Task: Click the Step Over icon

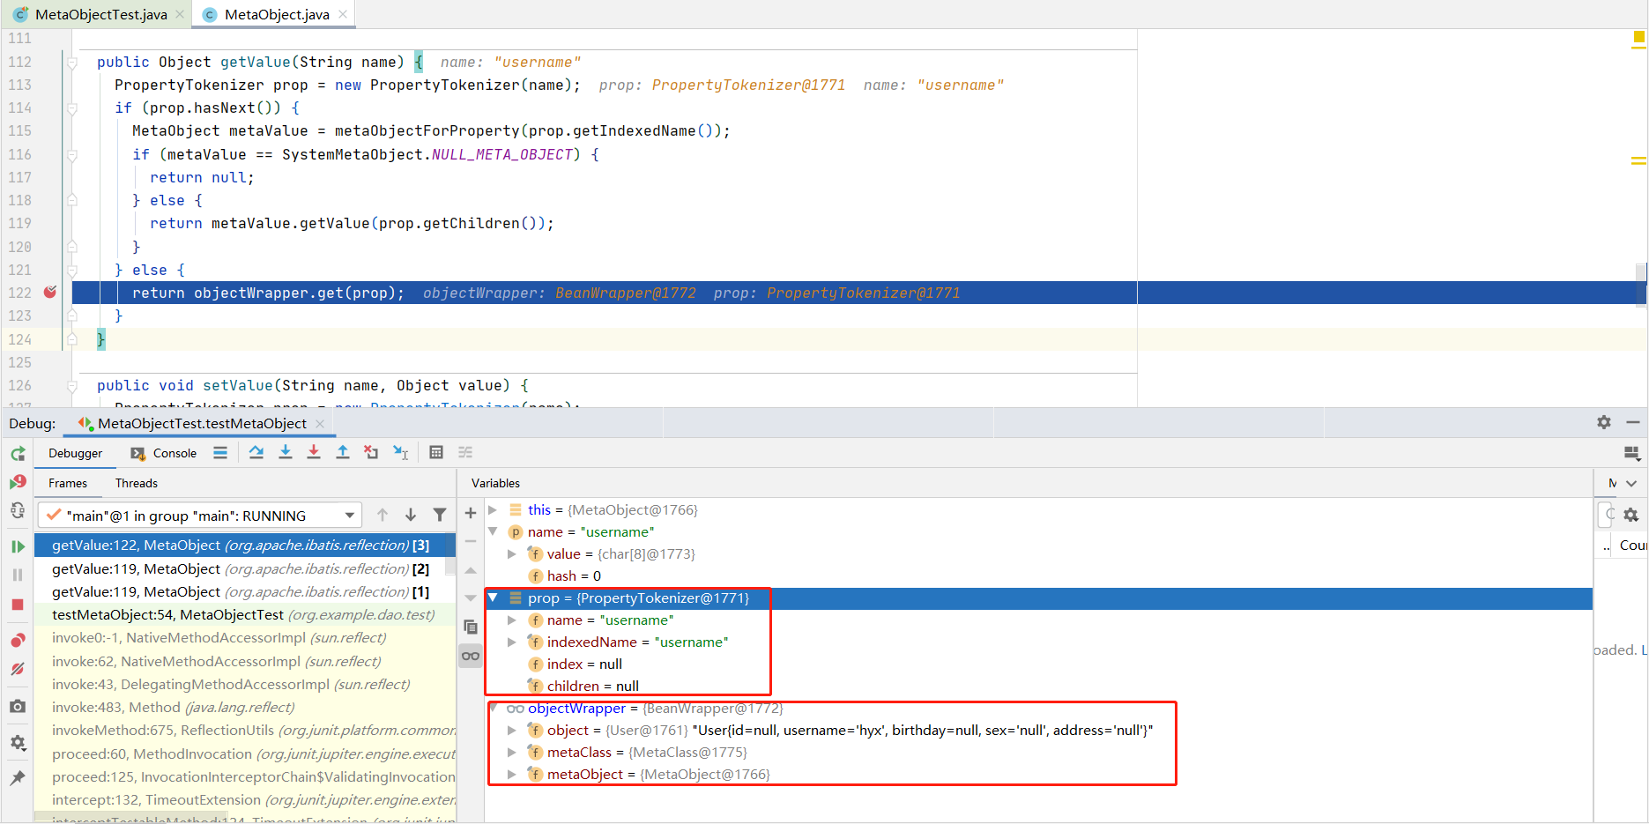Action: pyautogui.click(x=256, y=453)
